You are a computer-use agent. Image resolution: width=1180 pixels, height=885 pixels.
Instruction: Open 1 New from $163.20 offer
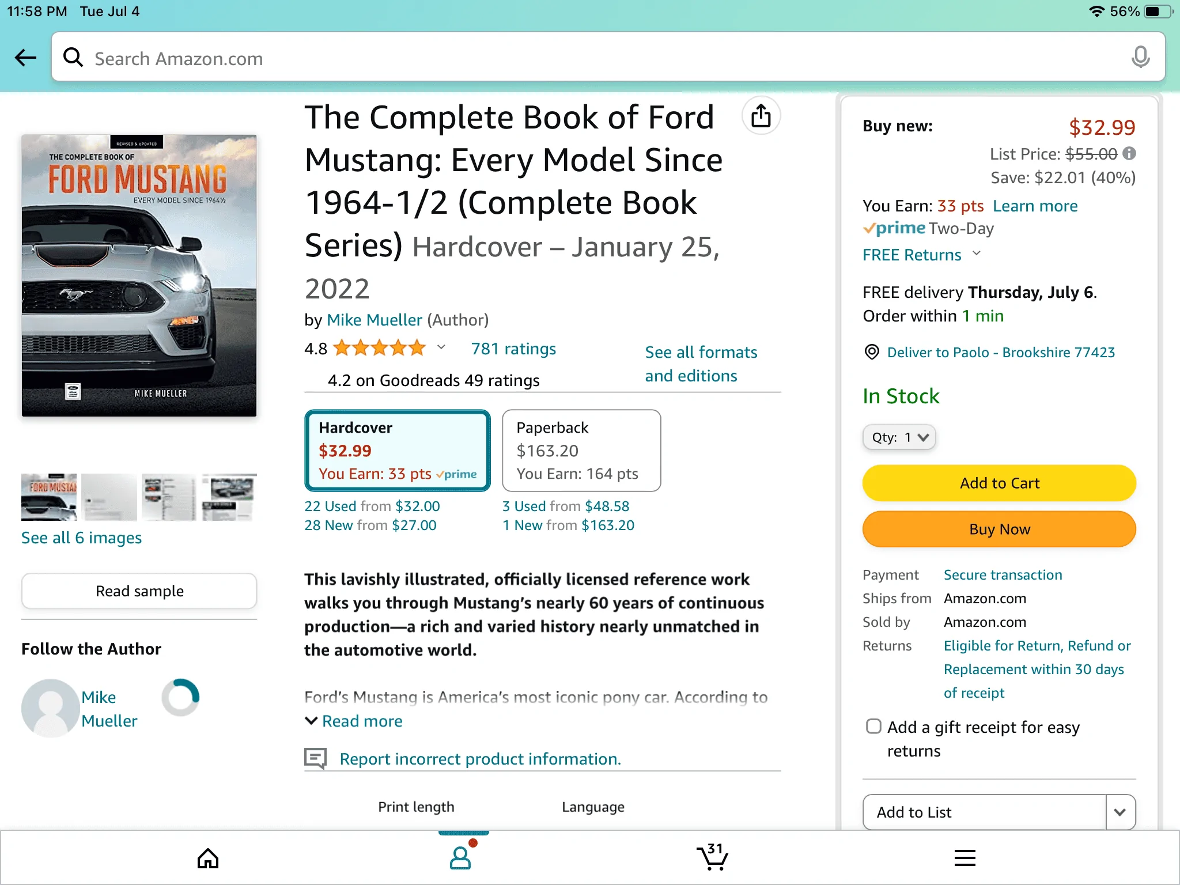click(x=568, y=525)
